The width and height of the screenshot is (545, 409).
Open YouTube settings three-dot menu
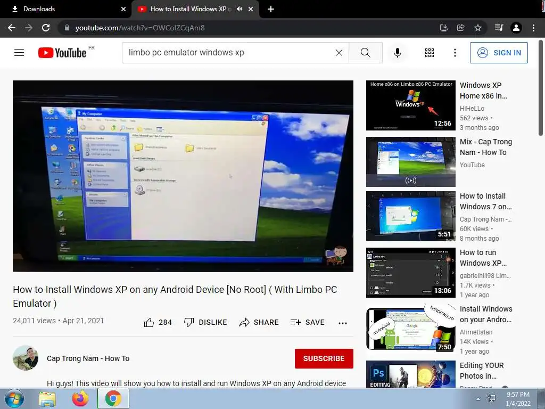[455, 53]
